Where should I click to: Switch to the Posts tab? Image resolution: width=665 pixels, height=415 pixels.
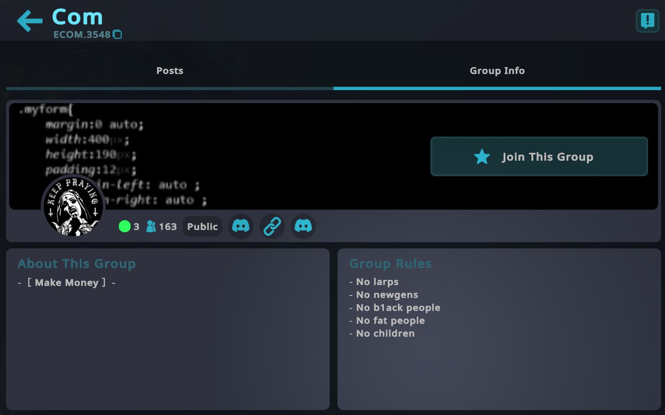point(170,71)
